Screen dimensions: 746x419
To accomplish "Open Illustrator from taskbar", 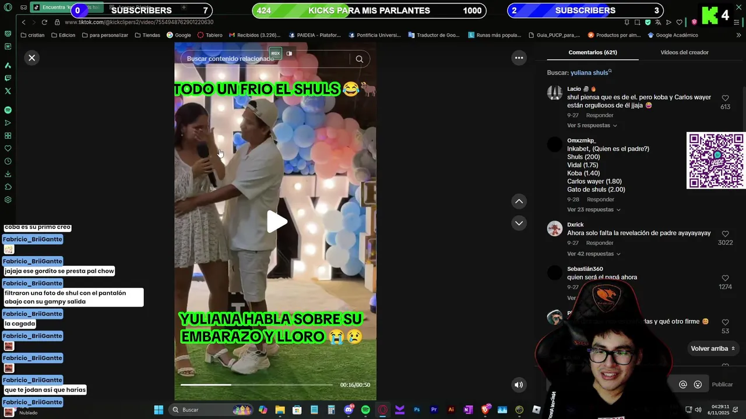I will tap(451, 410).
